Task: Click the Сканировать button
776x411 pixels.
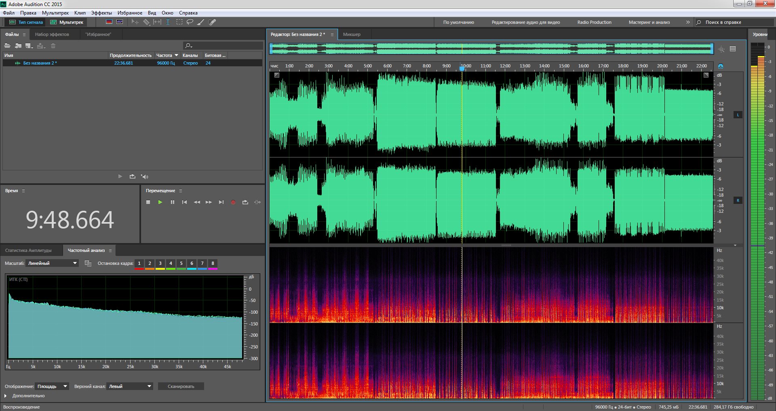Action: (181, 386)
